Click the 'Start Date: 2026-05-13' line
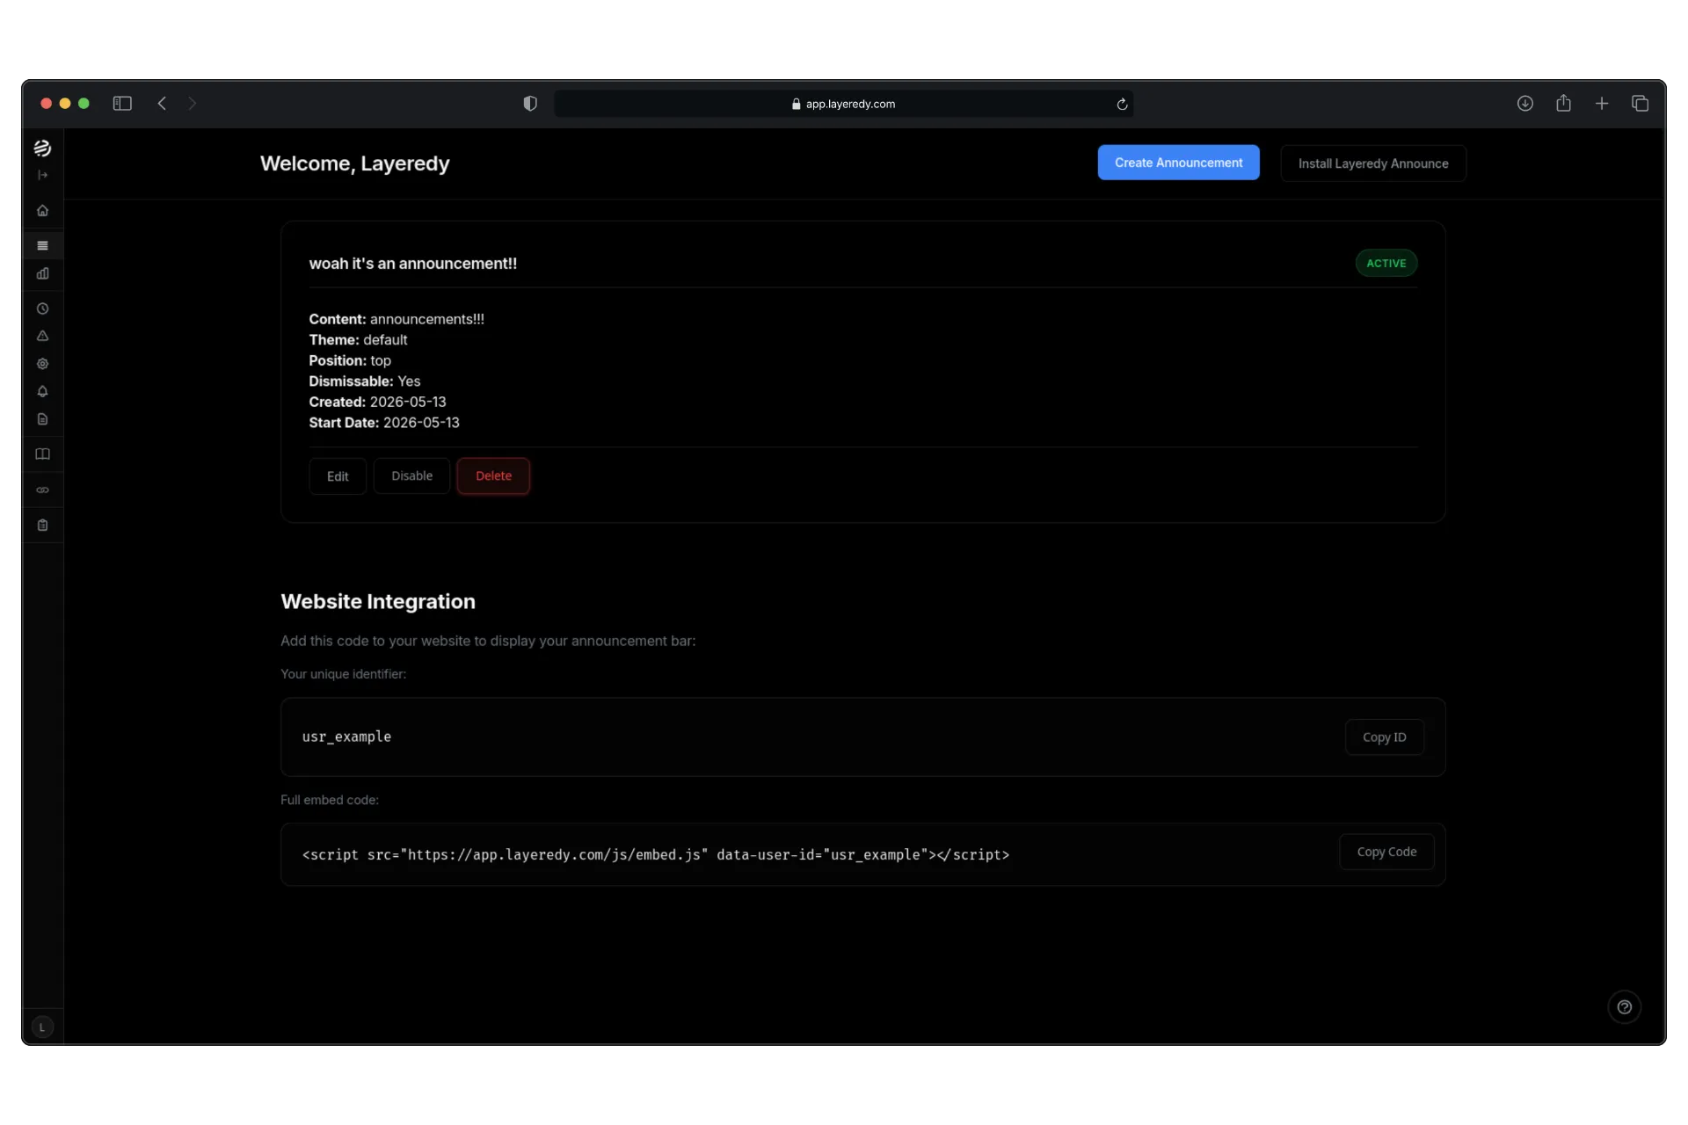The width and height of the screenshot is (1688, 1125). [x=384, y=423]
